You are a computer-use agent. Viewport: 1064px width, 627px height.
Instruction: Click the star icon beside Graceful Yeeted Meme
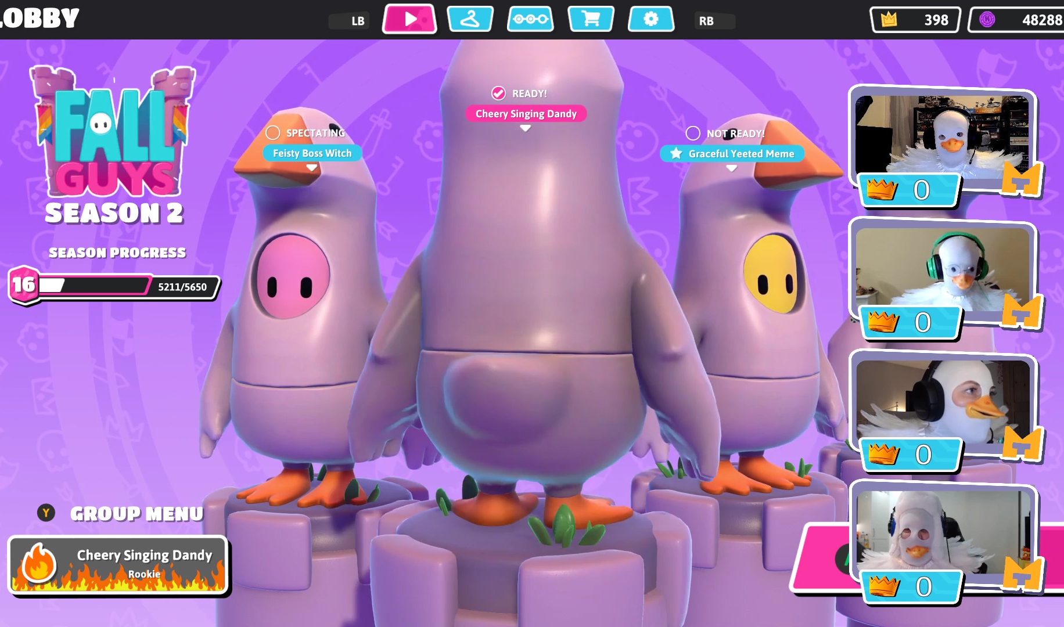[x=676, y=153]
